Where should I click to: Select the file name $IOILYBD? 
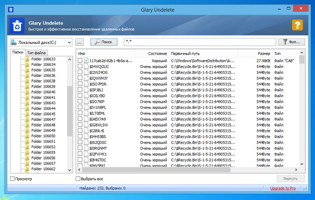97,96
